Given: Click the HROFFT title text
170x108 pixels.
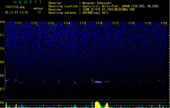Looking at the screenshot, I should click(28, 2).
